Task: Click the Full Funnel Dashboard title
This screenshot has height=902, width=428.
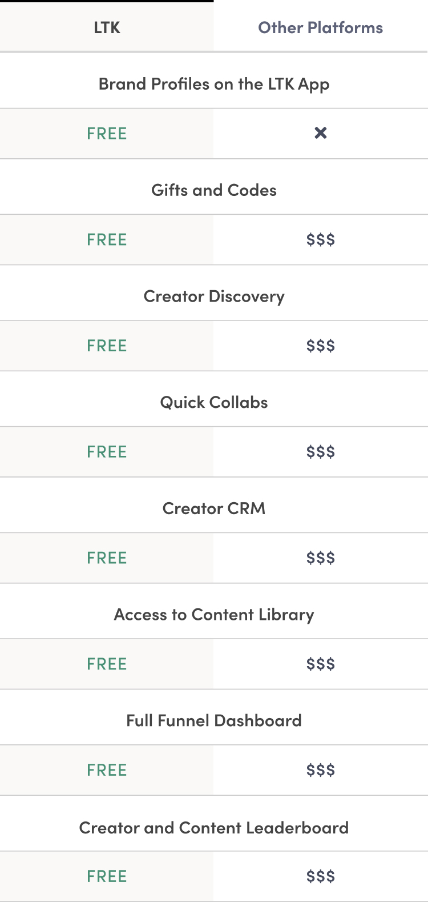Action: point(214,720)
